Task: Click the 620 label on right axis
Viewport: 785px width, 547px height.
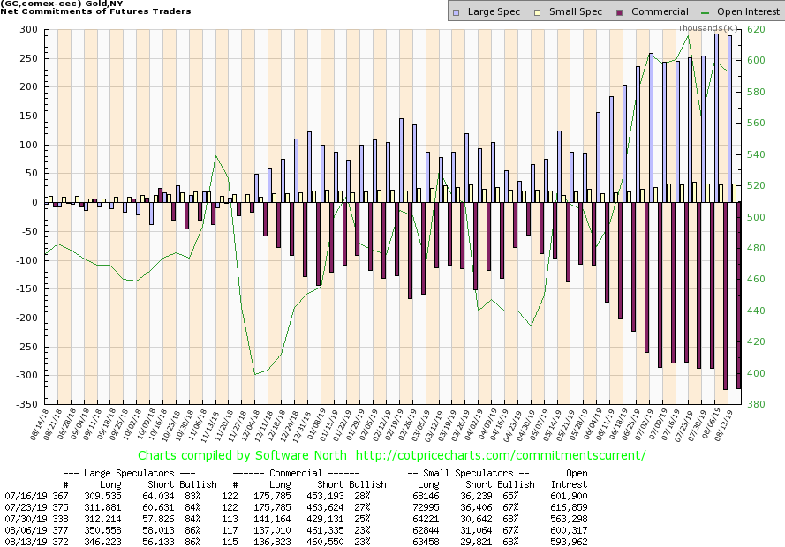Action: pyautogui.click(x=759, y=29)
